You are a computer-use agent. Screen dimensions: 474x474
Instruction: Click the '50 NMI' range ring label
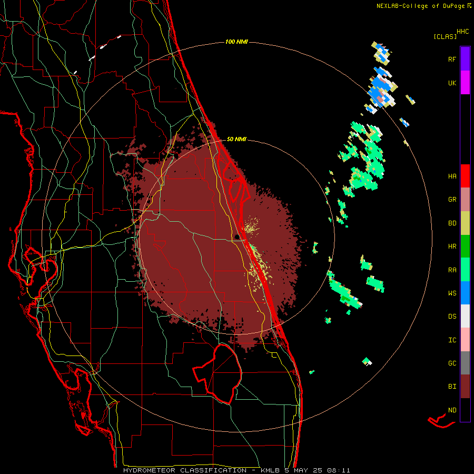[236, 139]
